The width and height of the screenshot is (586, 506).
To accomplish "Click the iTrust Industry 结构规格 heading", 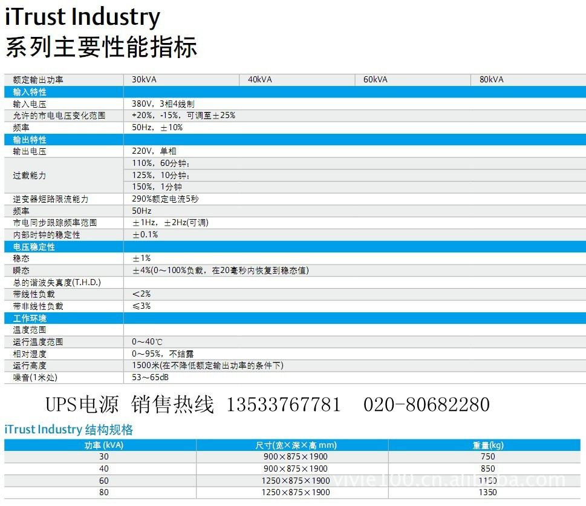I will tap(69, 429).
